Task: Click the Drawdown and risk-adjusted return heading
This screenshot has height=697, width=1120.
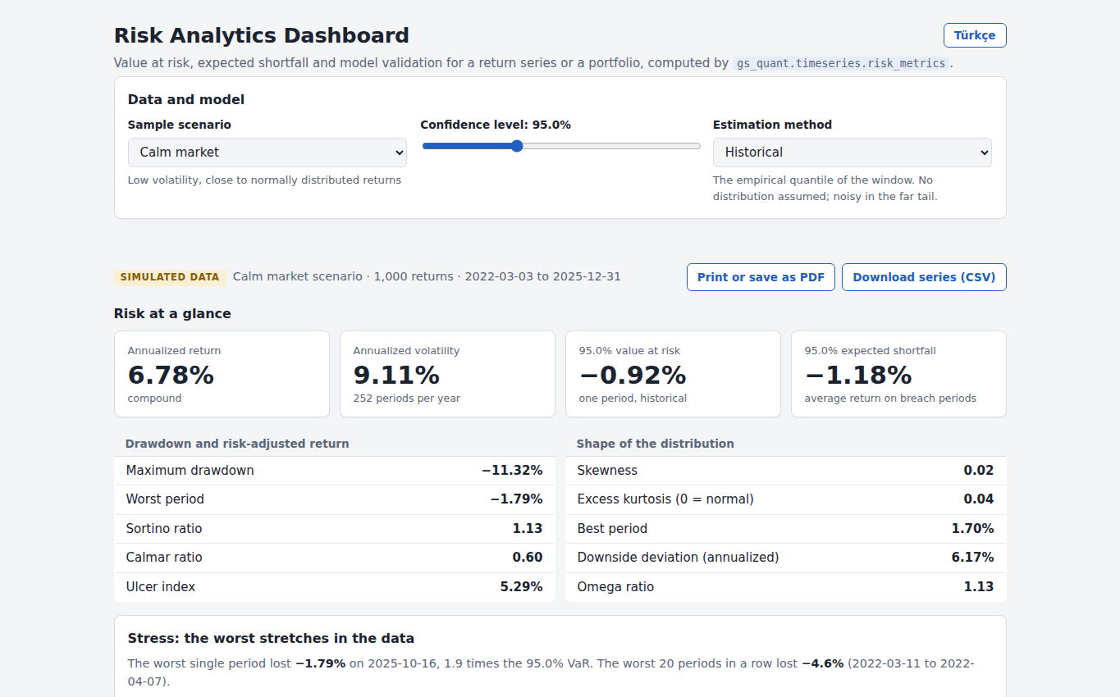Action: click(237, 444)
